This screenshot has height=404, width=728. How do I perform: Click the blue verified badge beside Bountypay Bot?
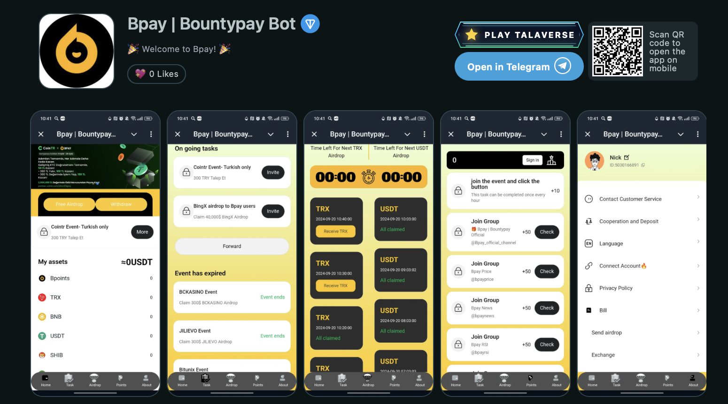pyautogui.click(x=310, y=24)
